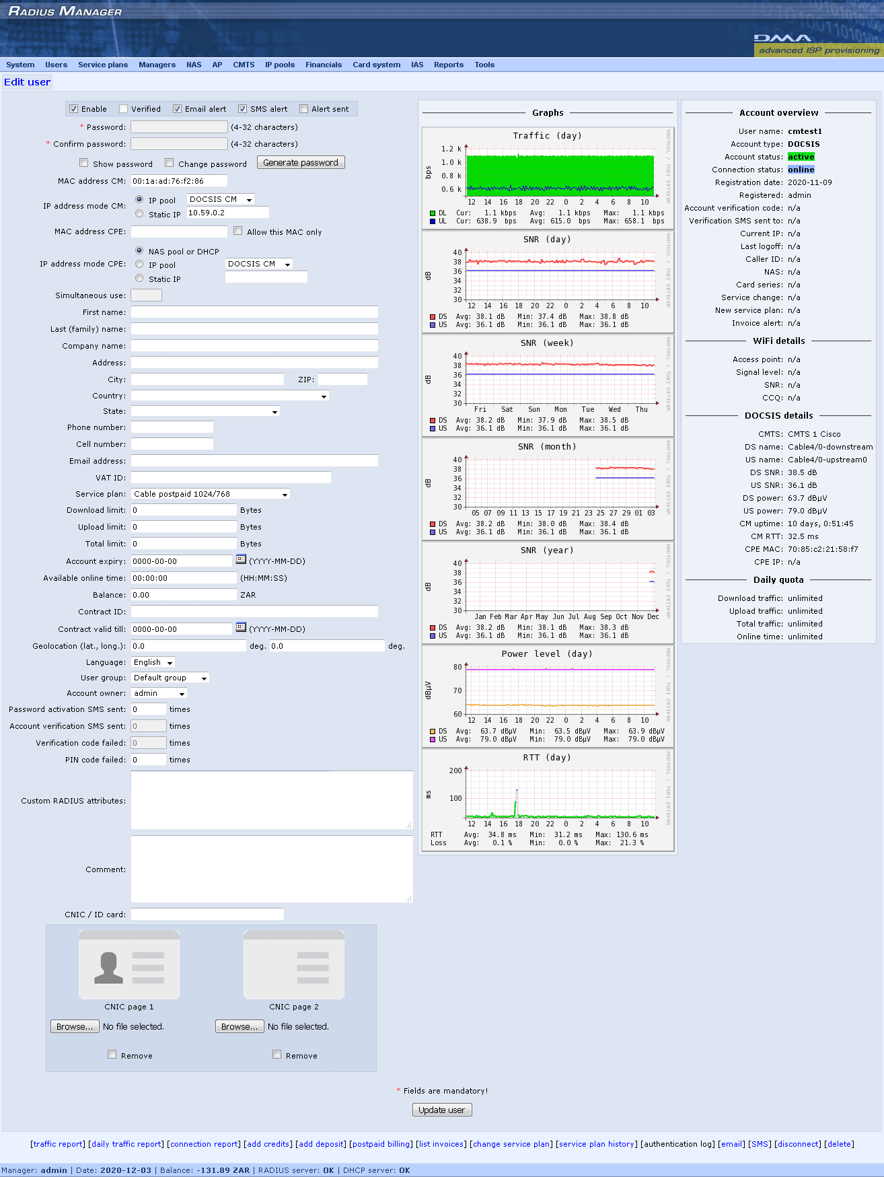Select NAS pool or DHCP radio
The width and height of the screenshot is (884, 1177).
coord(139,250)
